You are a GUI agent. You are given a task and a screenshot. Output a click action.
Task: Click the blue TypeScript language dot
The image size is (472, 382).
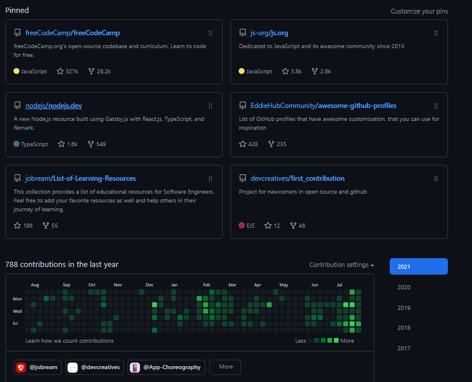click(x=16, y=144)
